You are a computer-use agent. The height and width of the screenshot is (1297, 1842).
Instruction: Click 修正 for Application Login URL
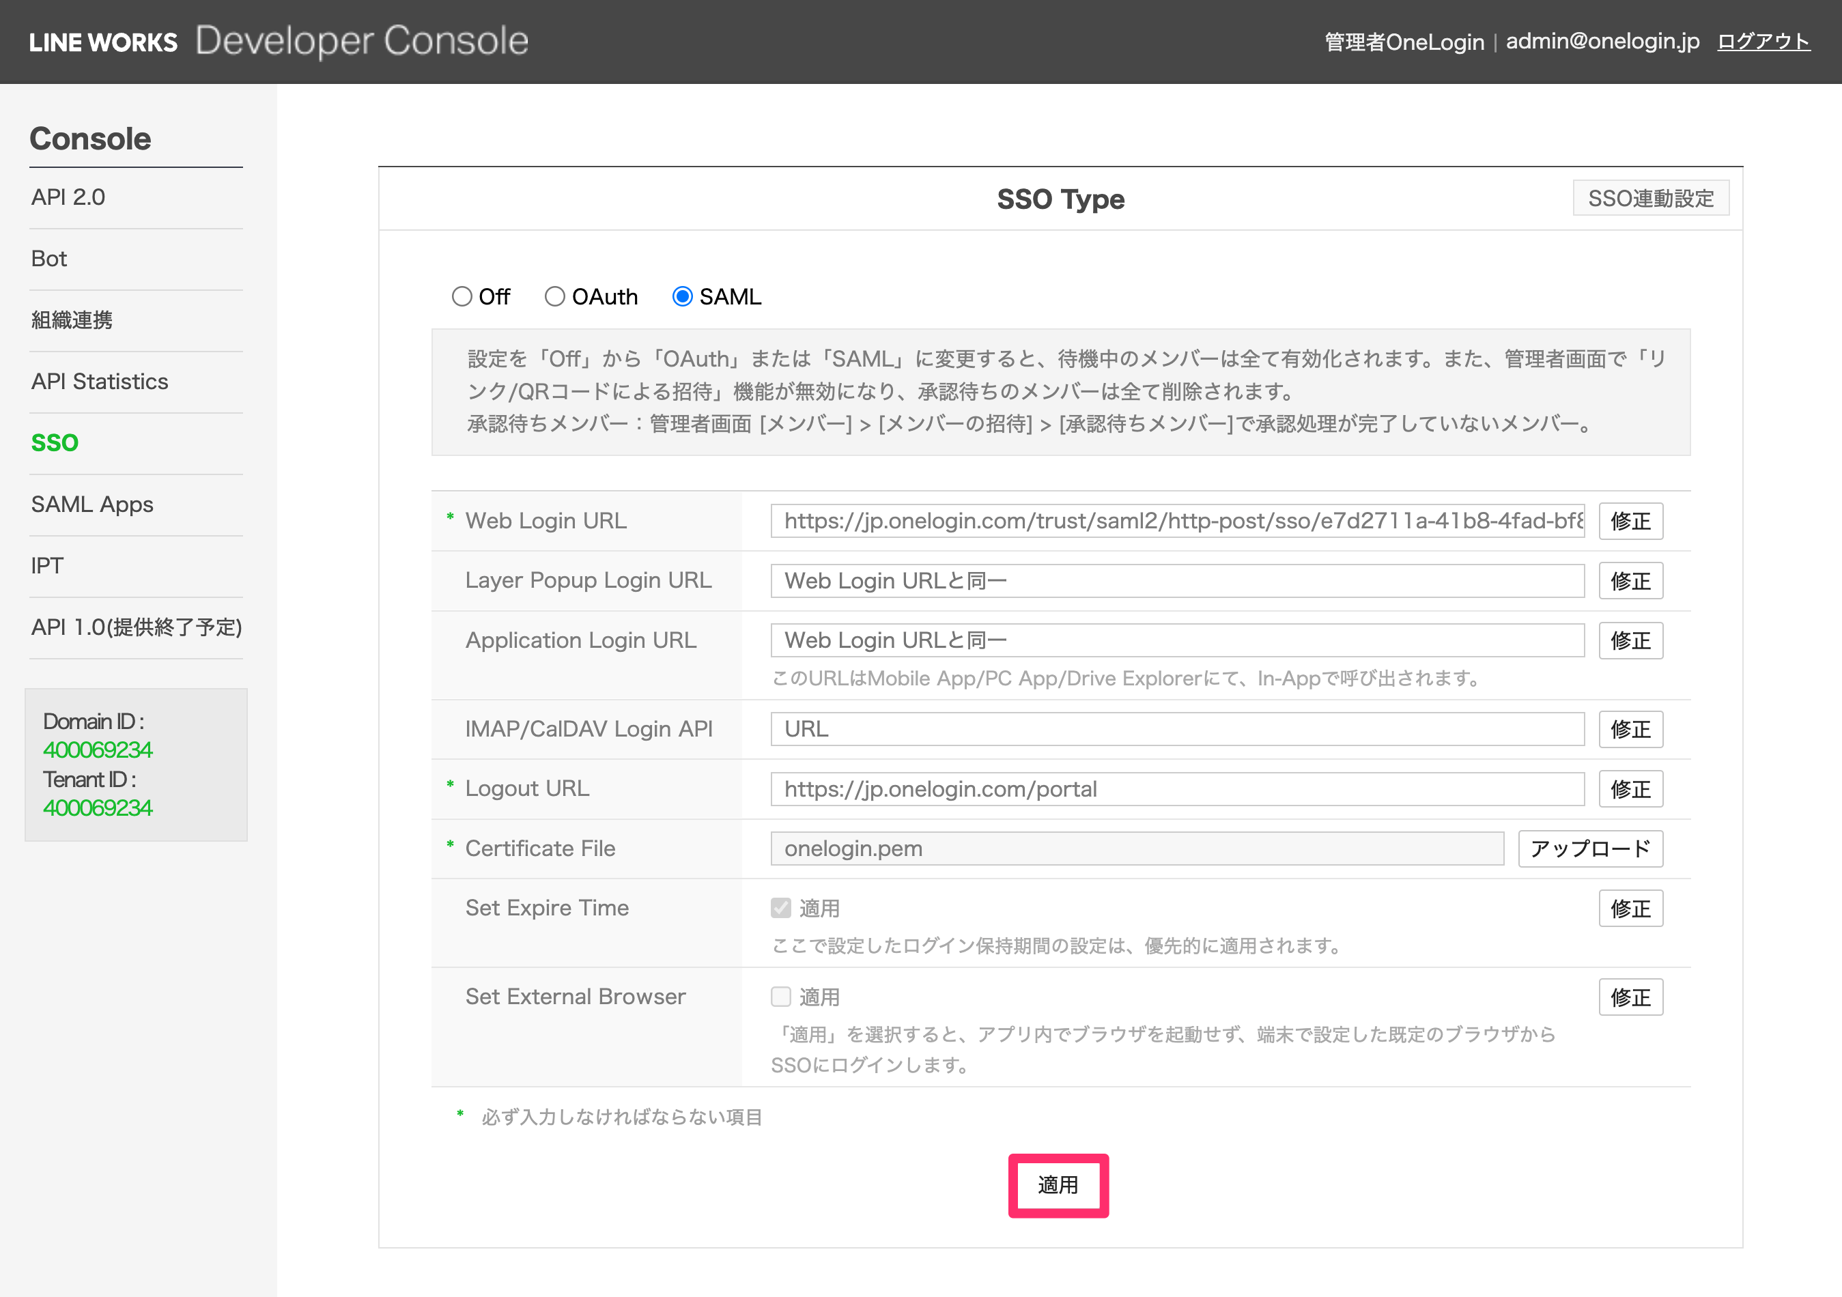[x=1631, y=641]
